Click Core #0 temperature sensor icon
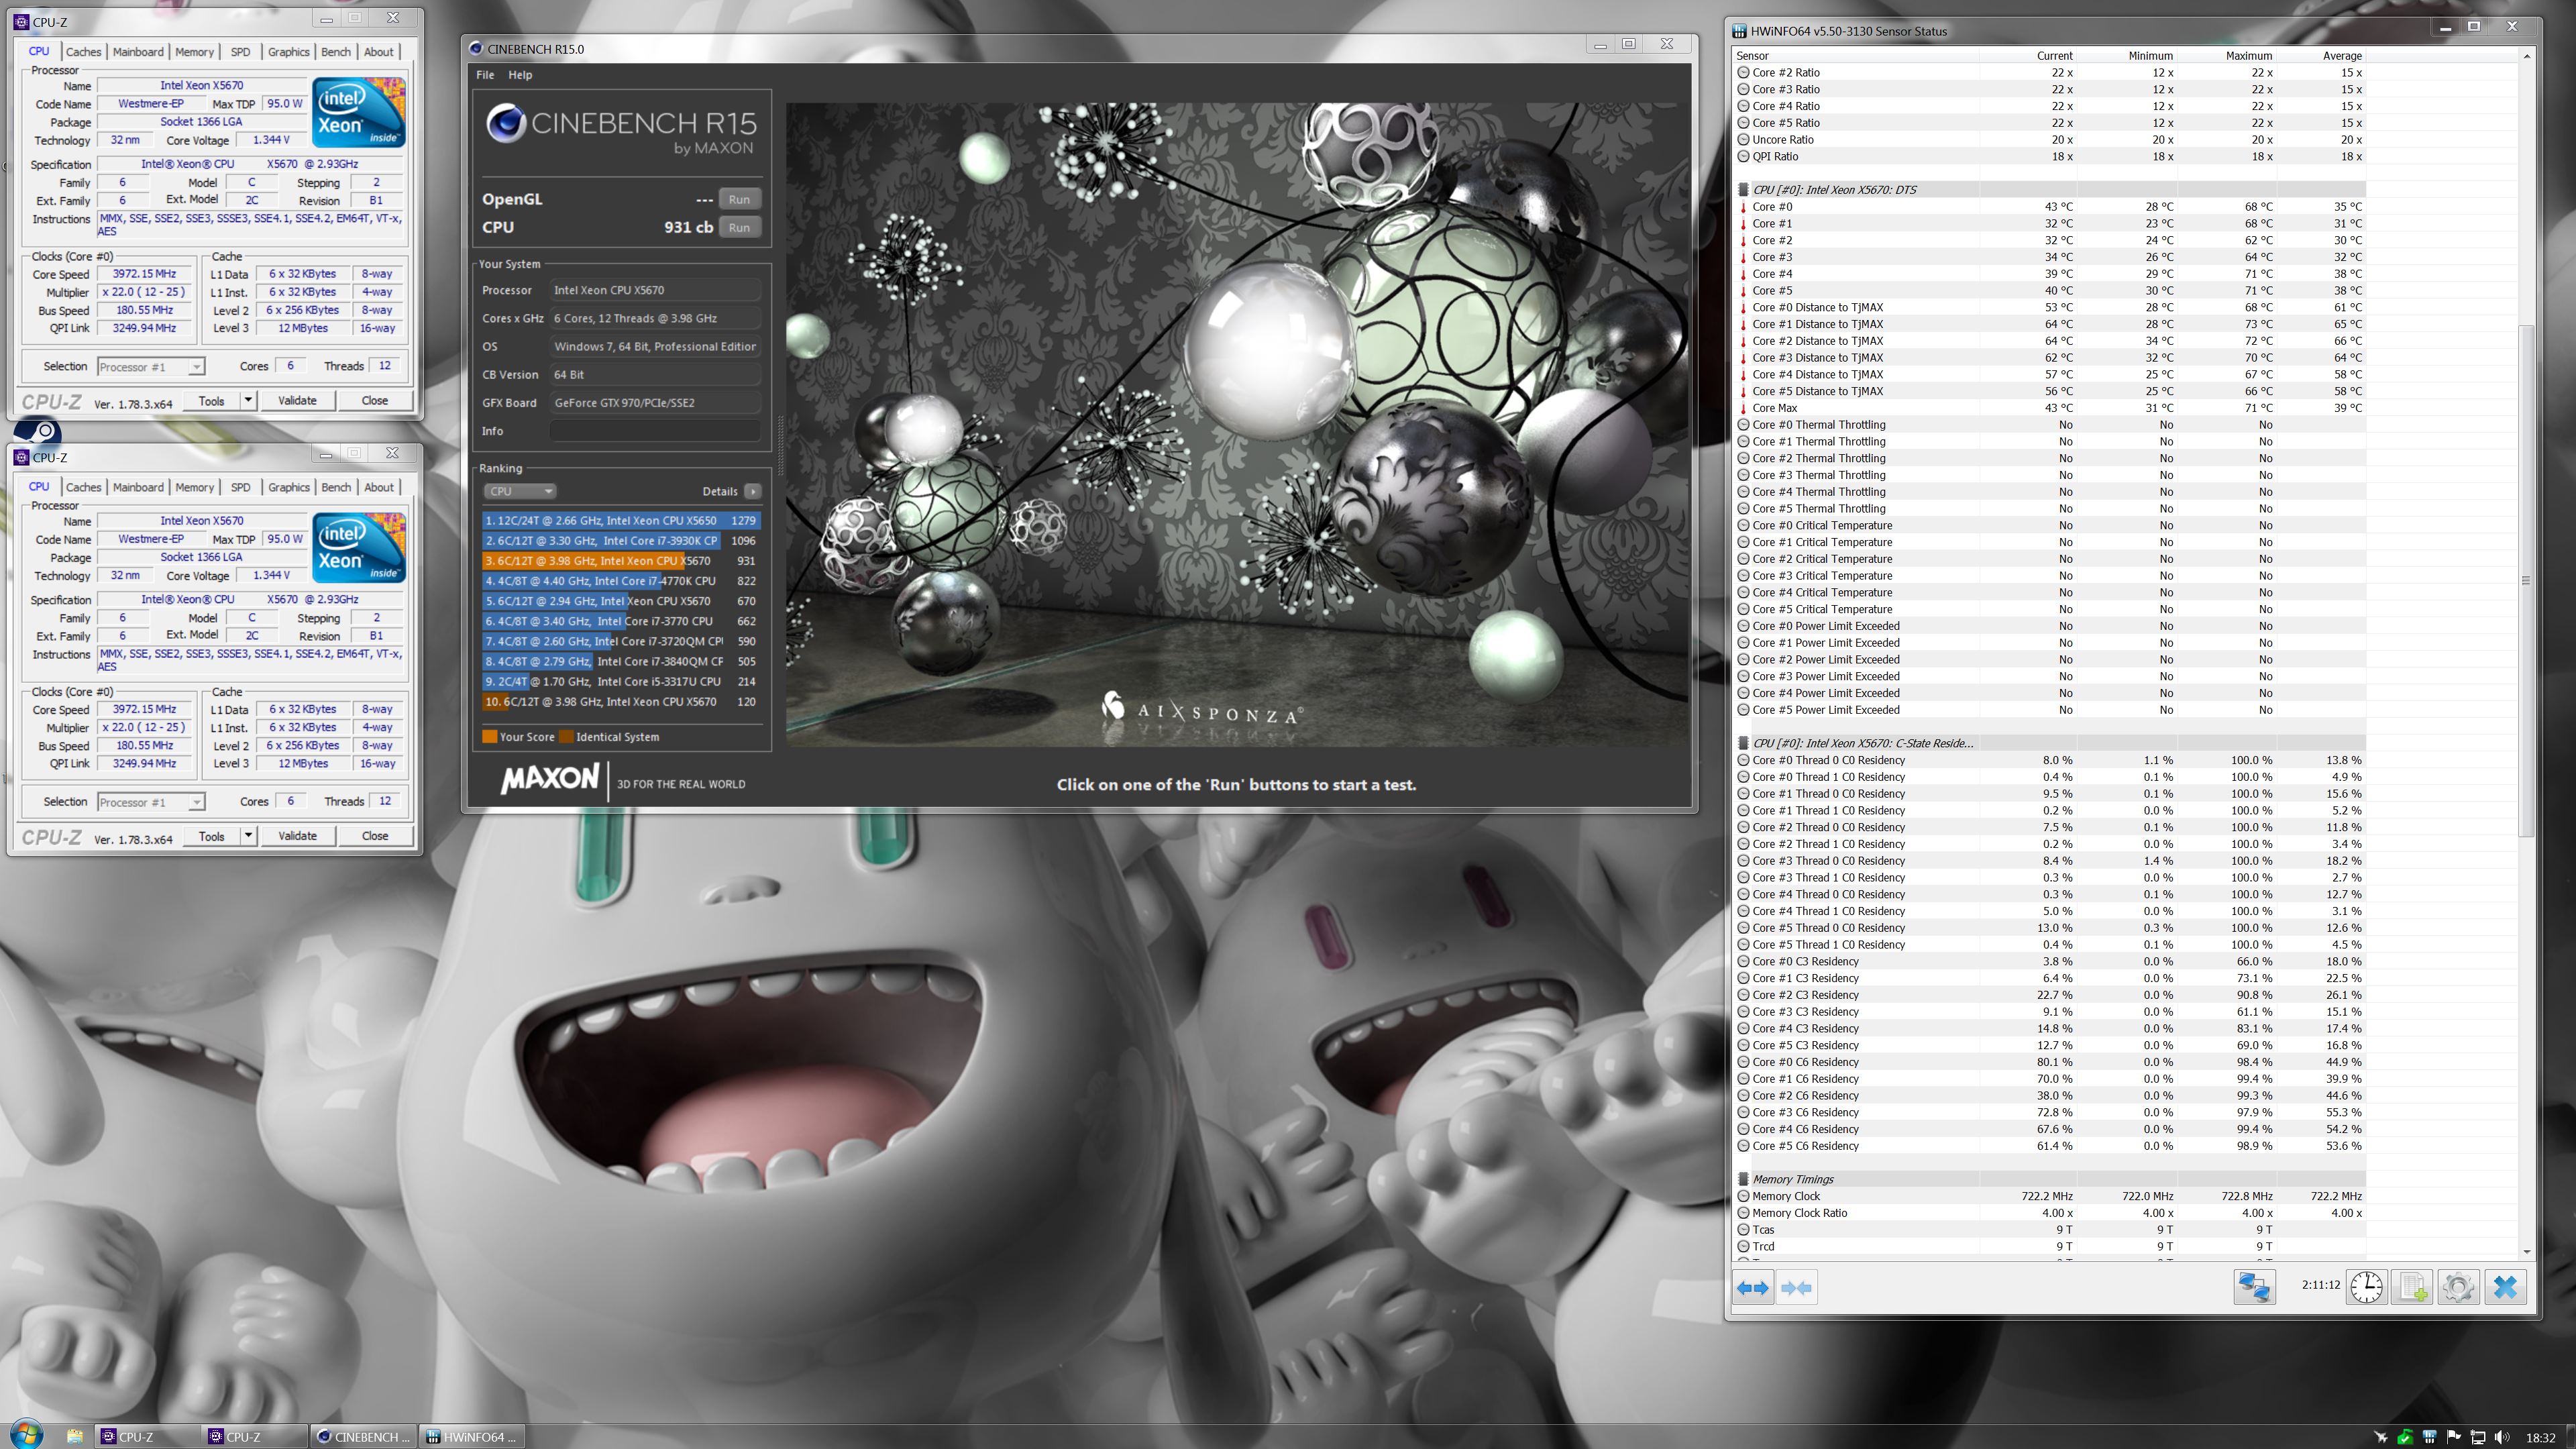 [x=1744, y=207]
